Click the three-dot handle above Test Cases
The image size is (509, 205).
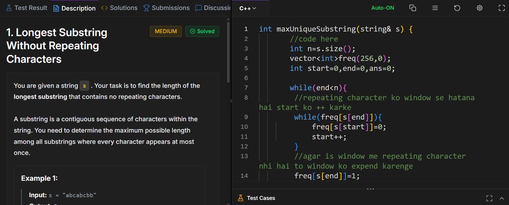point(370,188)
